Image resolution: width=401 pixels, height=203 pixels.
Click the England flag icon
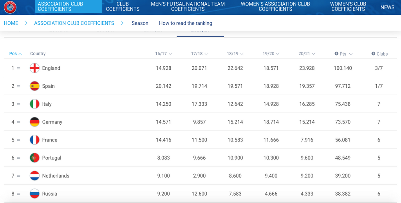point(34,68)
